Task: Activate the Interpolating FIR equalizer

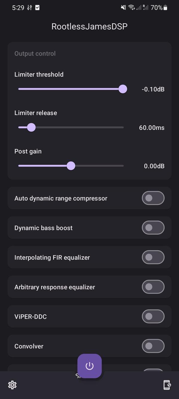Action: pos(153,257)
